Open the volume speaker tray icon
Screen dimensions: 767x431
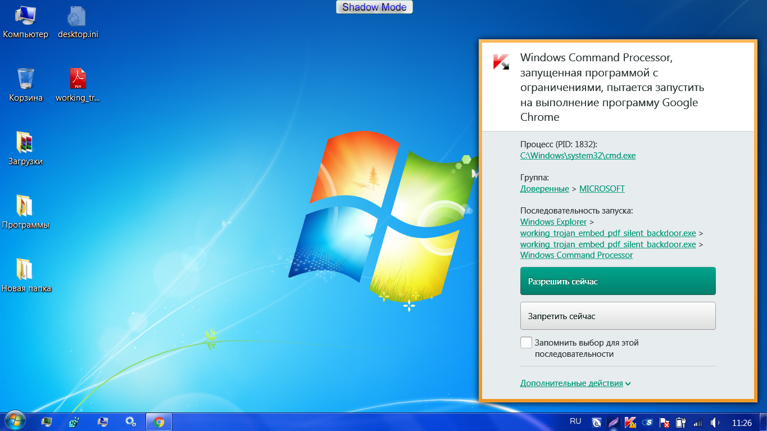coord(715,422)
